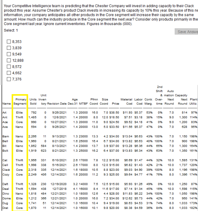198x211 pixels.
Task: Click the Units Sold column header
Action: 33,102
